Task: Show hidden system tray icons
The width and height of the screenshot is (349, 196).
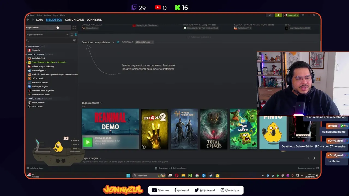Action: (x=263, y=176)
